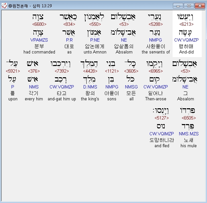
Task: Select the English gloss 'the servants of'
Action: coord(156,52)
